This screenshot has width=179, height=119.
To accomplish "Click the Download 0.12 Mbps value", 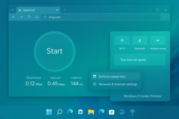I will (34, 83).
